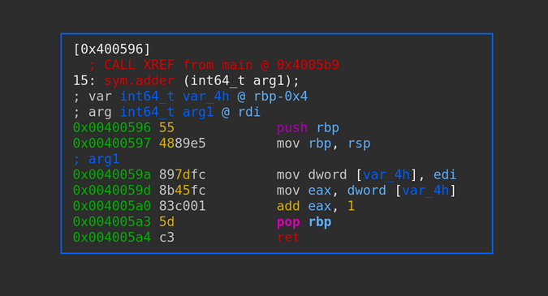Screen dimensions: 548x296
Task: Select the mov rbp, rsp instruction
Action: 323,144
